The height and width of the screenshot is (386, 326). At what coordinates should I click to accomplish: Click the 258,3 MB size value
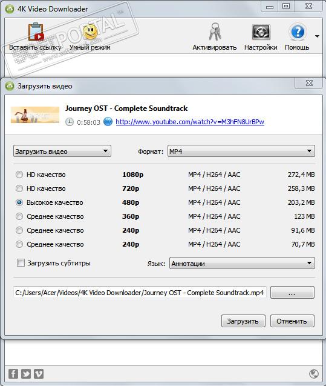point(301,188)
